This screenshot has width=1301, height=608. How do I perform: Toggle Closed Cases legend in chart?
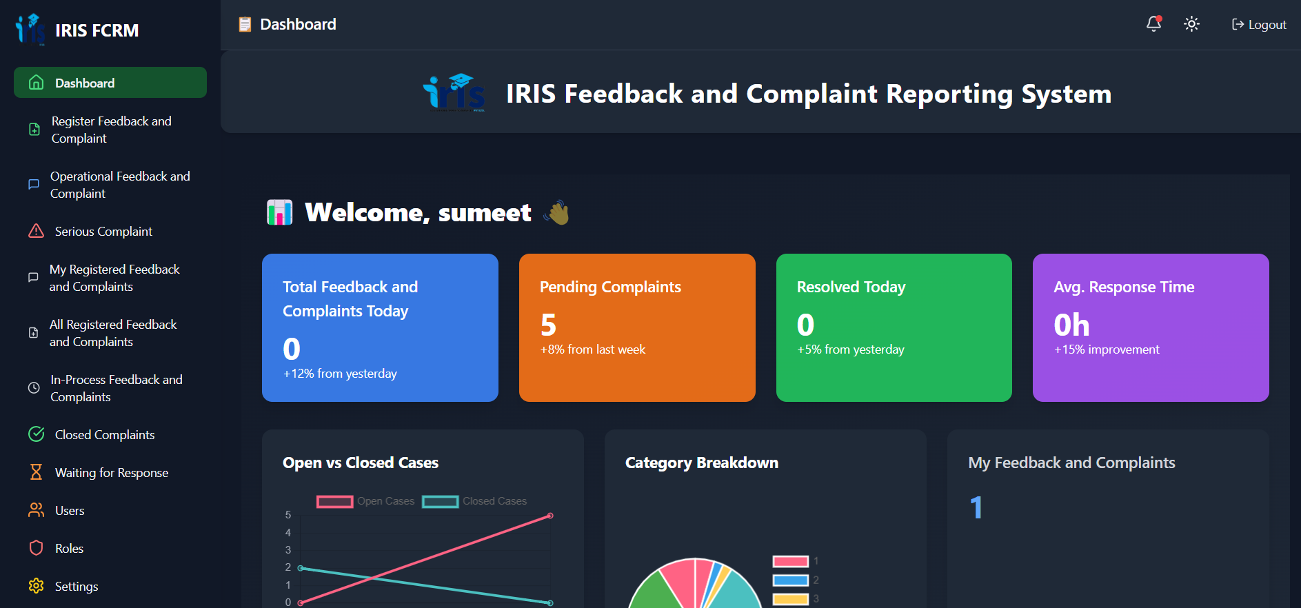coord(474,501)
